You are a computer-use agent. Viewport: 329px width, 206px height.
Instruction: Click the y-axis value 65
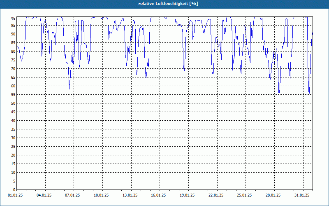[x=13, y=77]
